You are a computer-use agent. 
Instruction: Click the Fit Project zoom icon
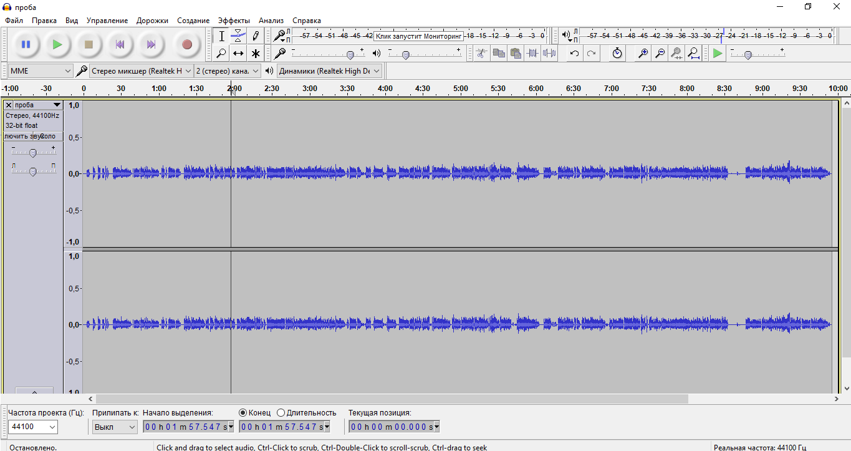(x=693, y=53)
